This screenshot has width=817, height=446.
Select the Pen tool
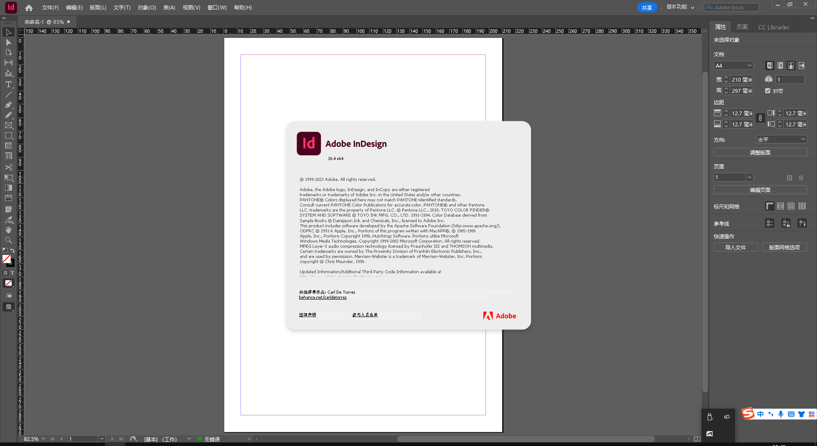click(x=9, y=105)
